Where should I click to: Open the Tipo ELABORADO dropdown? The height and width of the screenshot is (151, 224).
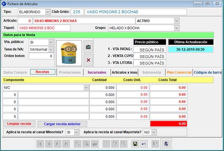[48, 12]
